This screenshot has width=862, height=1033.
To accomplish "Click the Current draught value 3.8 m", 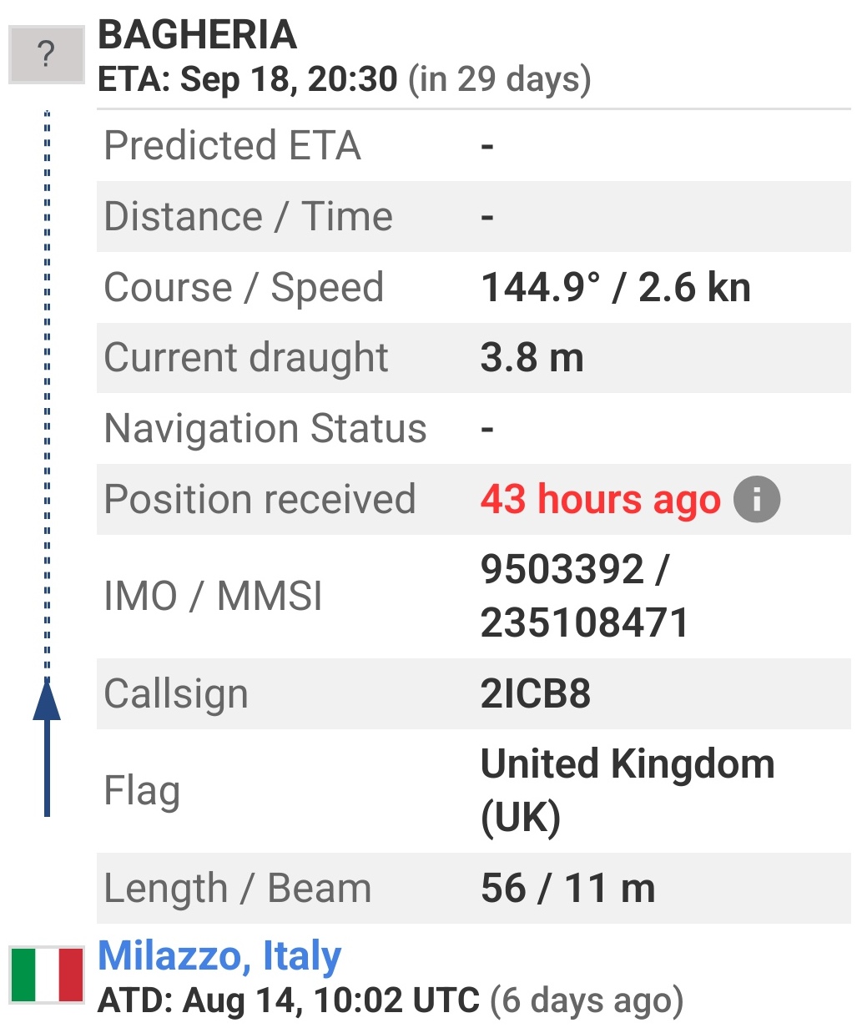I will click(x=532, y=358).
